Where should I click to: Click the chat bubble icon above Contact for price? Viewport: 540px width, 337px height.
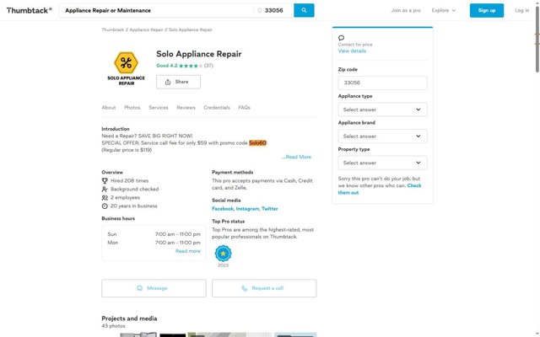341,38
